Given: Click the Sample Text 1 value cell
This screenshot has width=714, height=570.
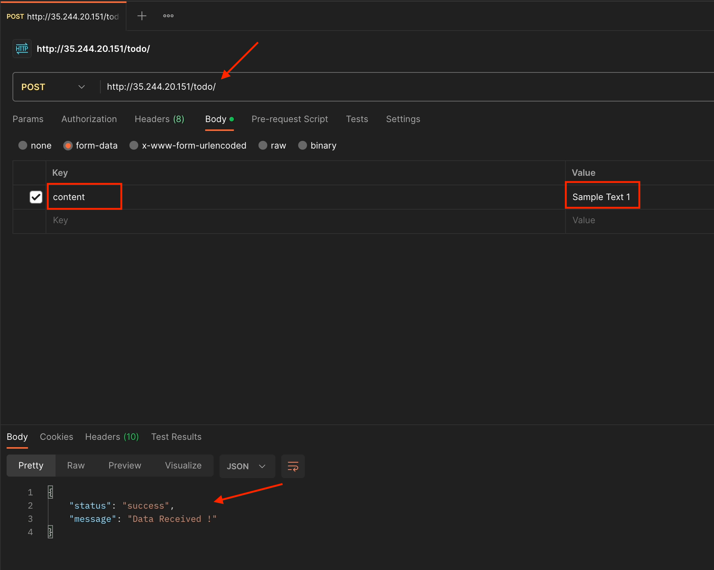Looking at the screenshot, I should coord(601,197).
